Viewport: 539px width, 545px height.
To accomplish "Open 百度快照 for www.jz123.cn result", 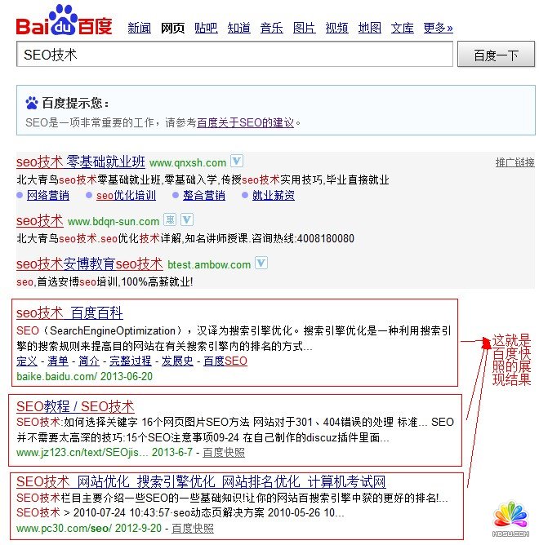I will (224, 452).
